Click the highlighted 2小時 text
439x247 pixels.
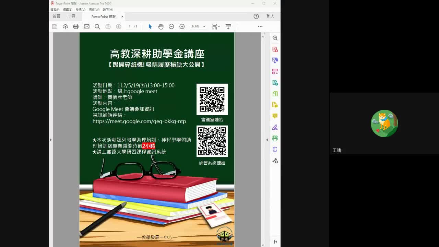click(149, 146)
